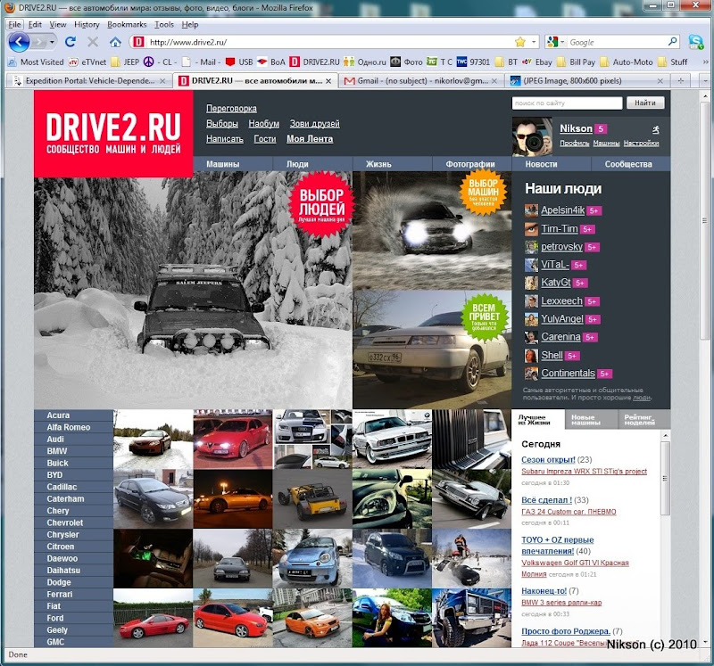This screenshot has width=714, height=666.
Task: Open the History menu
Action: (x=87, y=25)
